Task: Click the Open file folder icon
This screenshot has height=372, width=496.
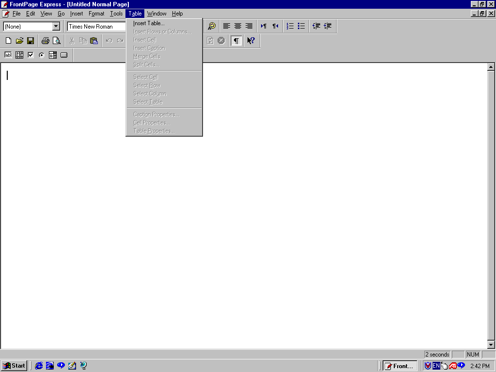Action: (x=19, y=41)
